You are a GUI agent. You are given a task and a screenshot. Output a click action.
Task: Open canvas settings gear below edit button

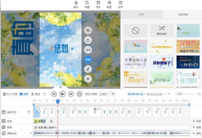(88, 79)
